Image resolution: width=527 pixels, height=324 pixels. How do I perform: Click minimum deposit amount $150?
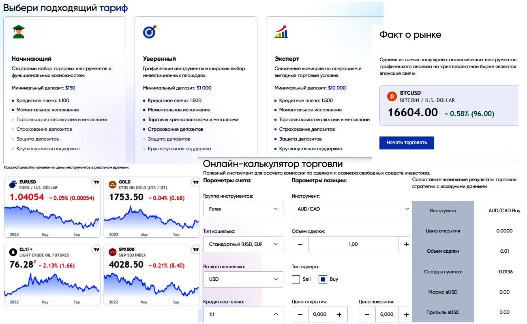click(70, 88)
